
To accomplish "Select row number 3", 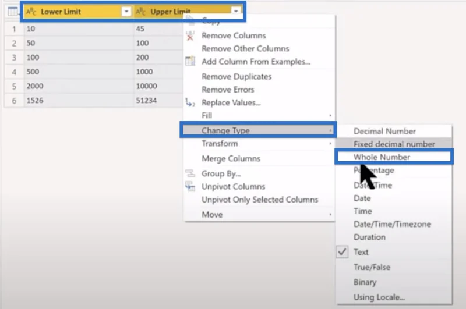I will coord(14,58).
